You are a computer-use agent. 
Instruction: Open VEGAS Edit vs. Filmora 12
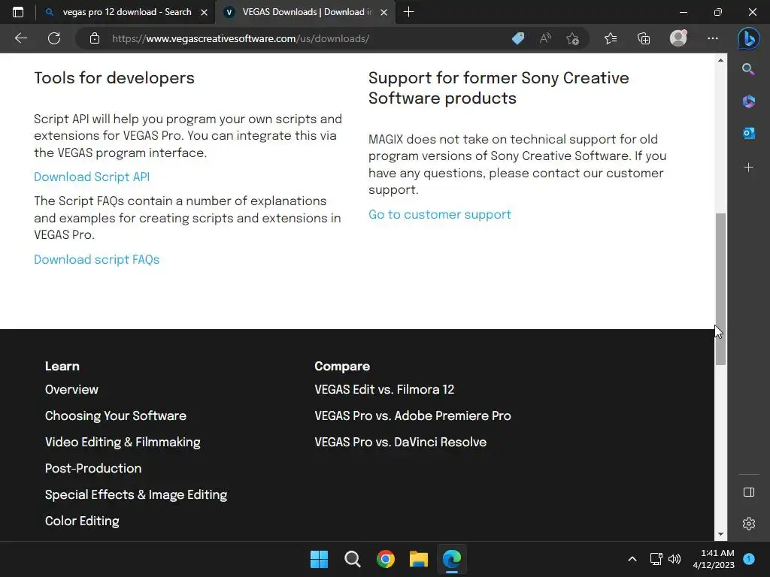pos(384,389)
